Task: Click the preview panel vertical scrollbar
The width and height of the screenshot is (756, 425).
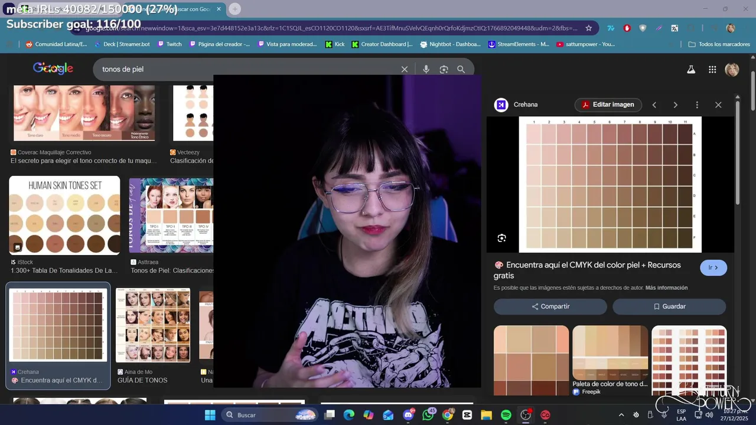Action: point(738,152)
